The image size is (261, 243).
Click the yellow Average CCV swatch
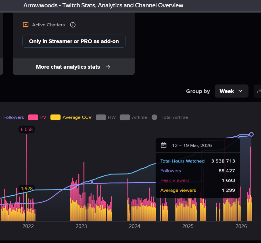coord(55,117)
